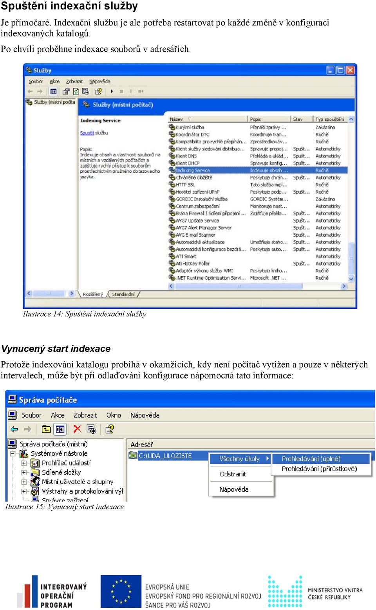
Task: Open Soubor menu in Služby window
Action: (x=36, y=81)
